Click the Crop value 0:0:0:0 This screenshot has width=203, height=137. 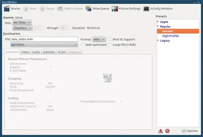point(50,87)
